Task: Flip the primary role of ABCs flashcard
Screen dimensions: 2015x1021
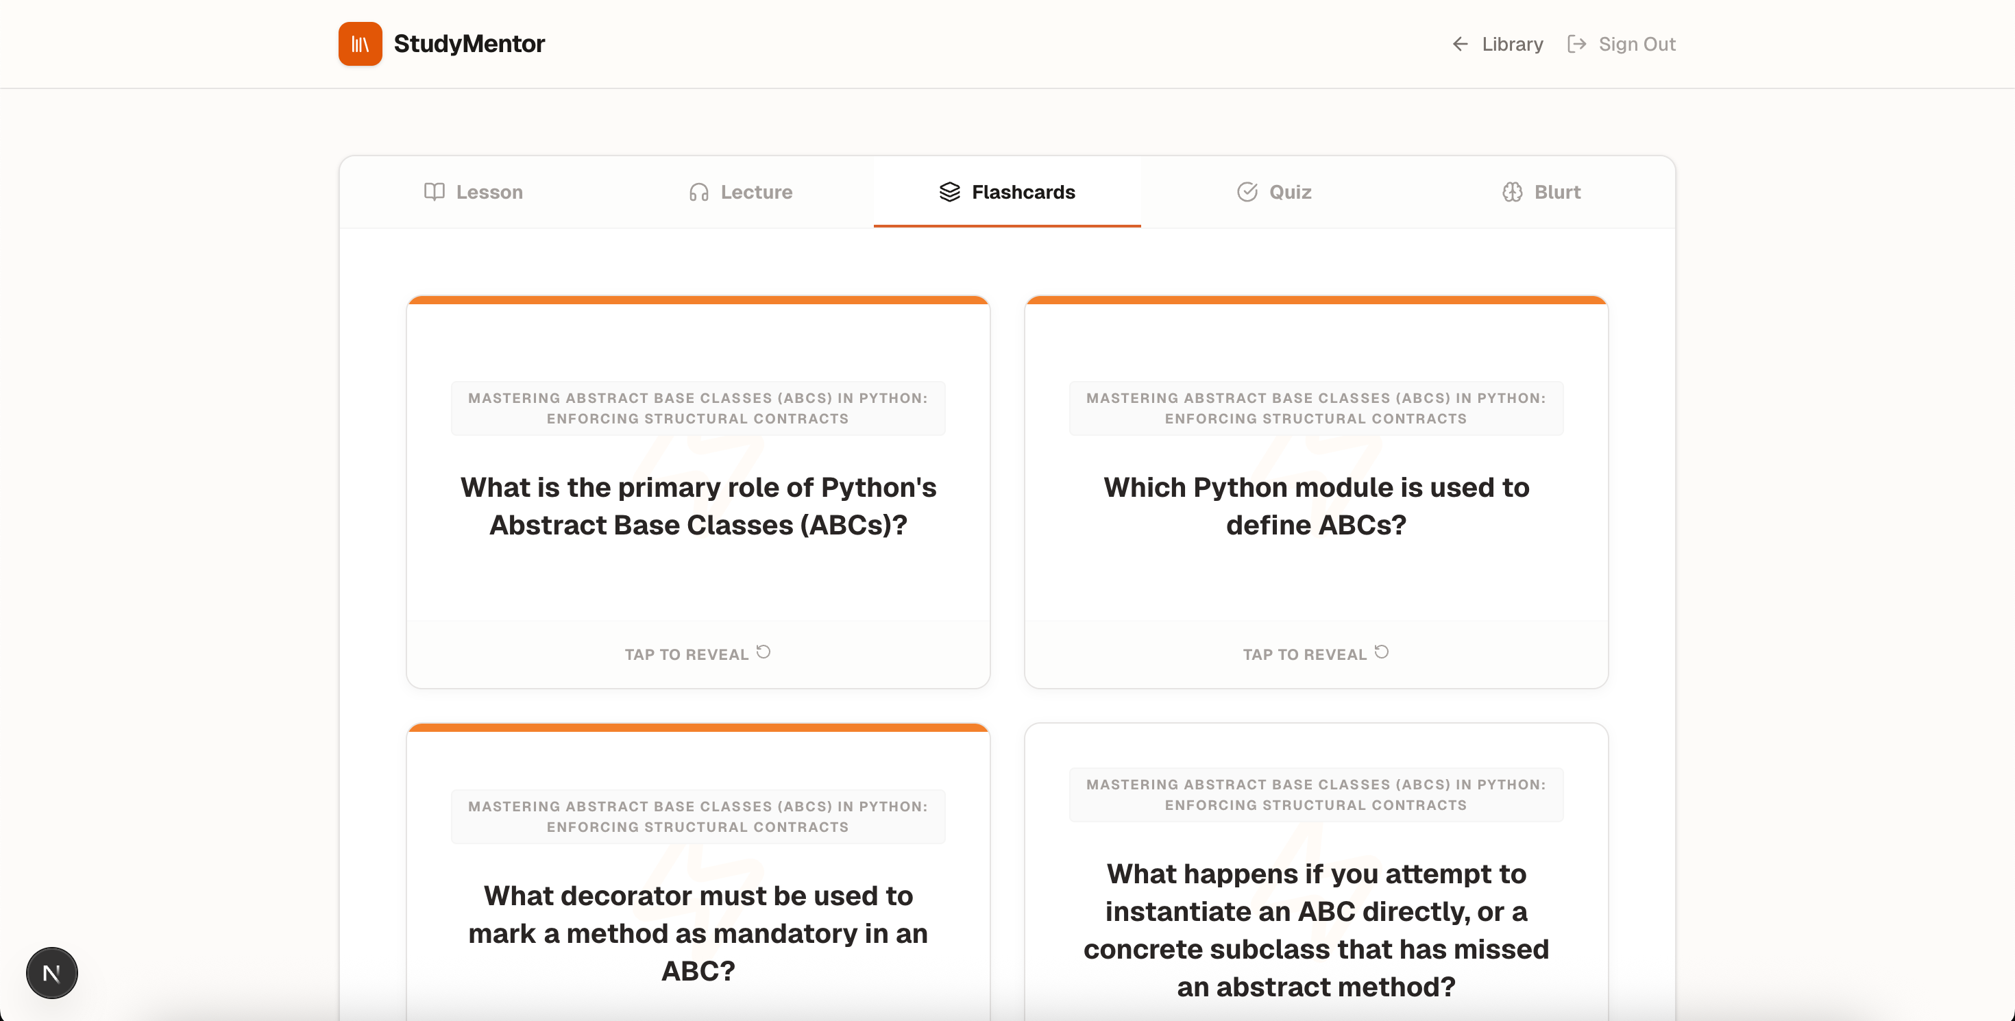Action: (698, 505)
